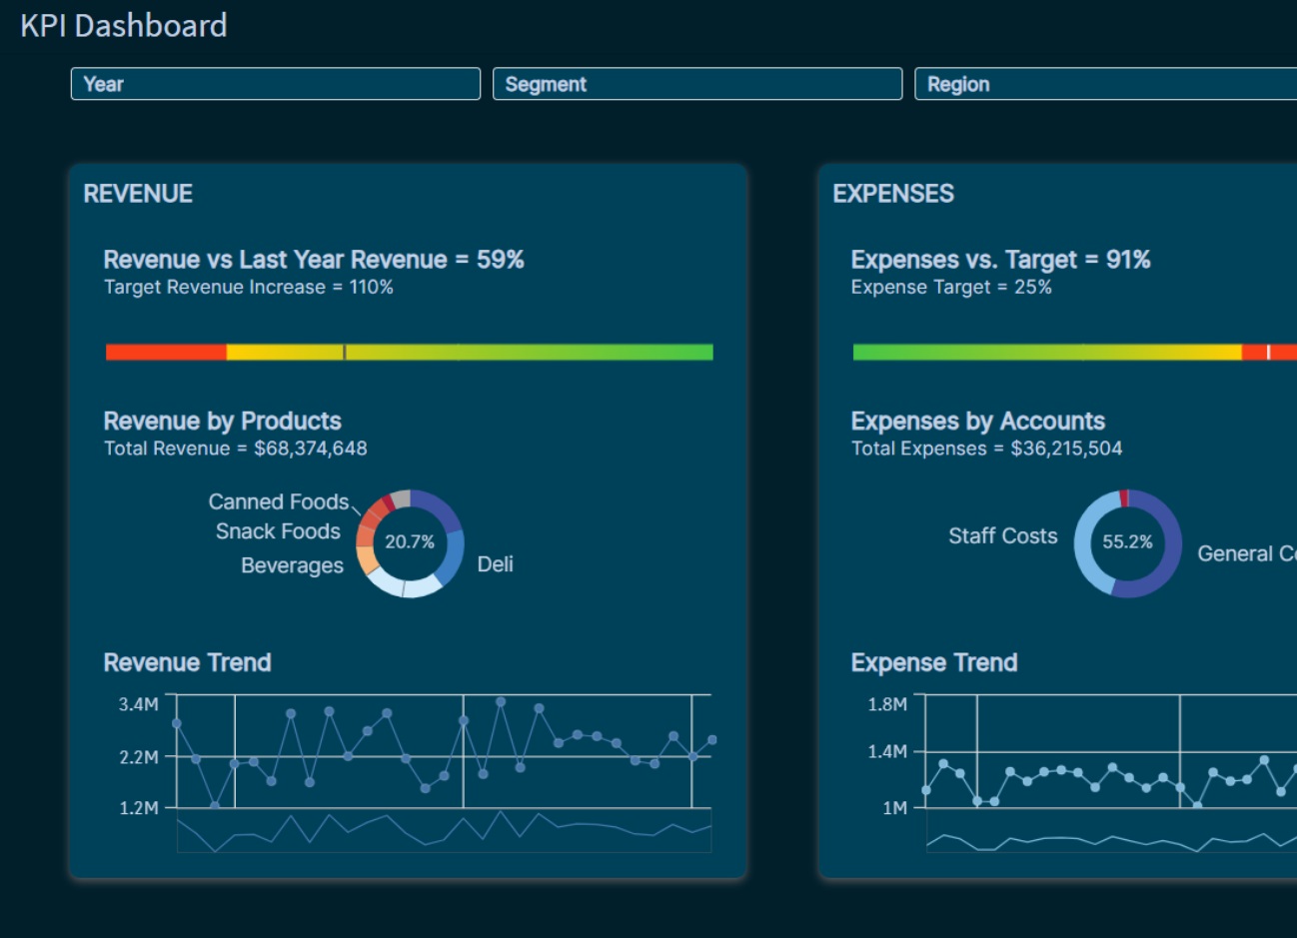Click the Expenses by Accounts heading
This screenshot has height=938, width=1297.
pos(978,421)
